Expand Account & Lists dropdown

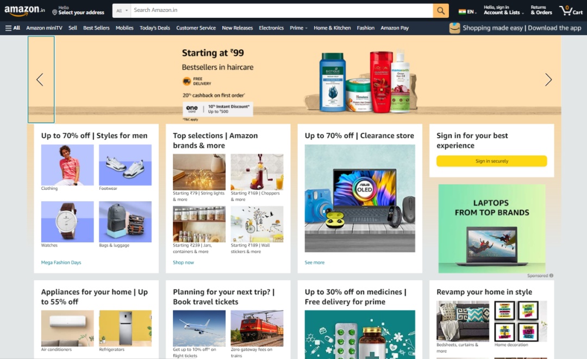(503, 10)
